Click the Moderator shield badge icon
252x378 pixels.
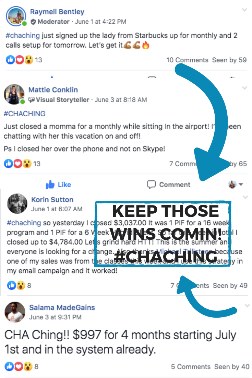[33, 22]
